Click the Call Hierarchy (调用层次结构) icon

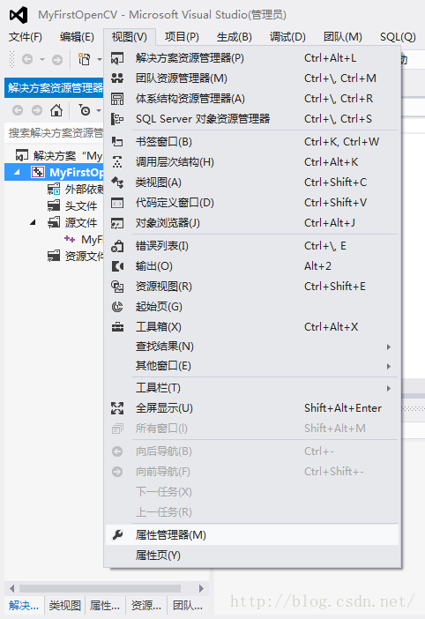click(117, 162)
